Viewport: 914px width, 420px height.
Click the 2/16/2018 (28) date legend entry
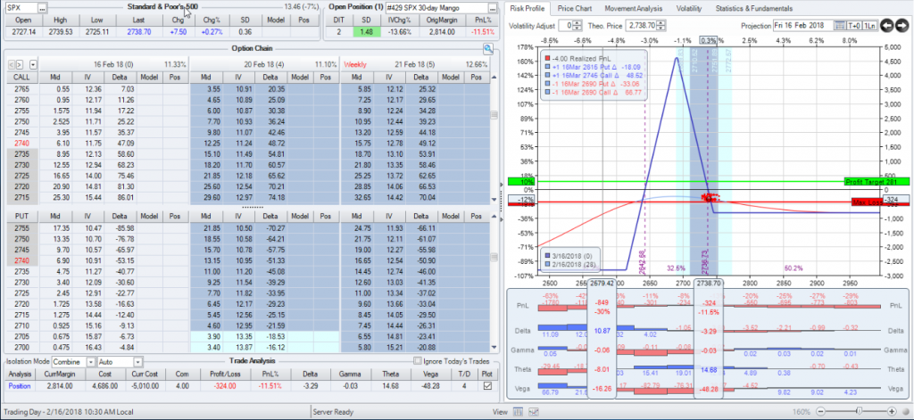[572, 265]
